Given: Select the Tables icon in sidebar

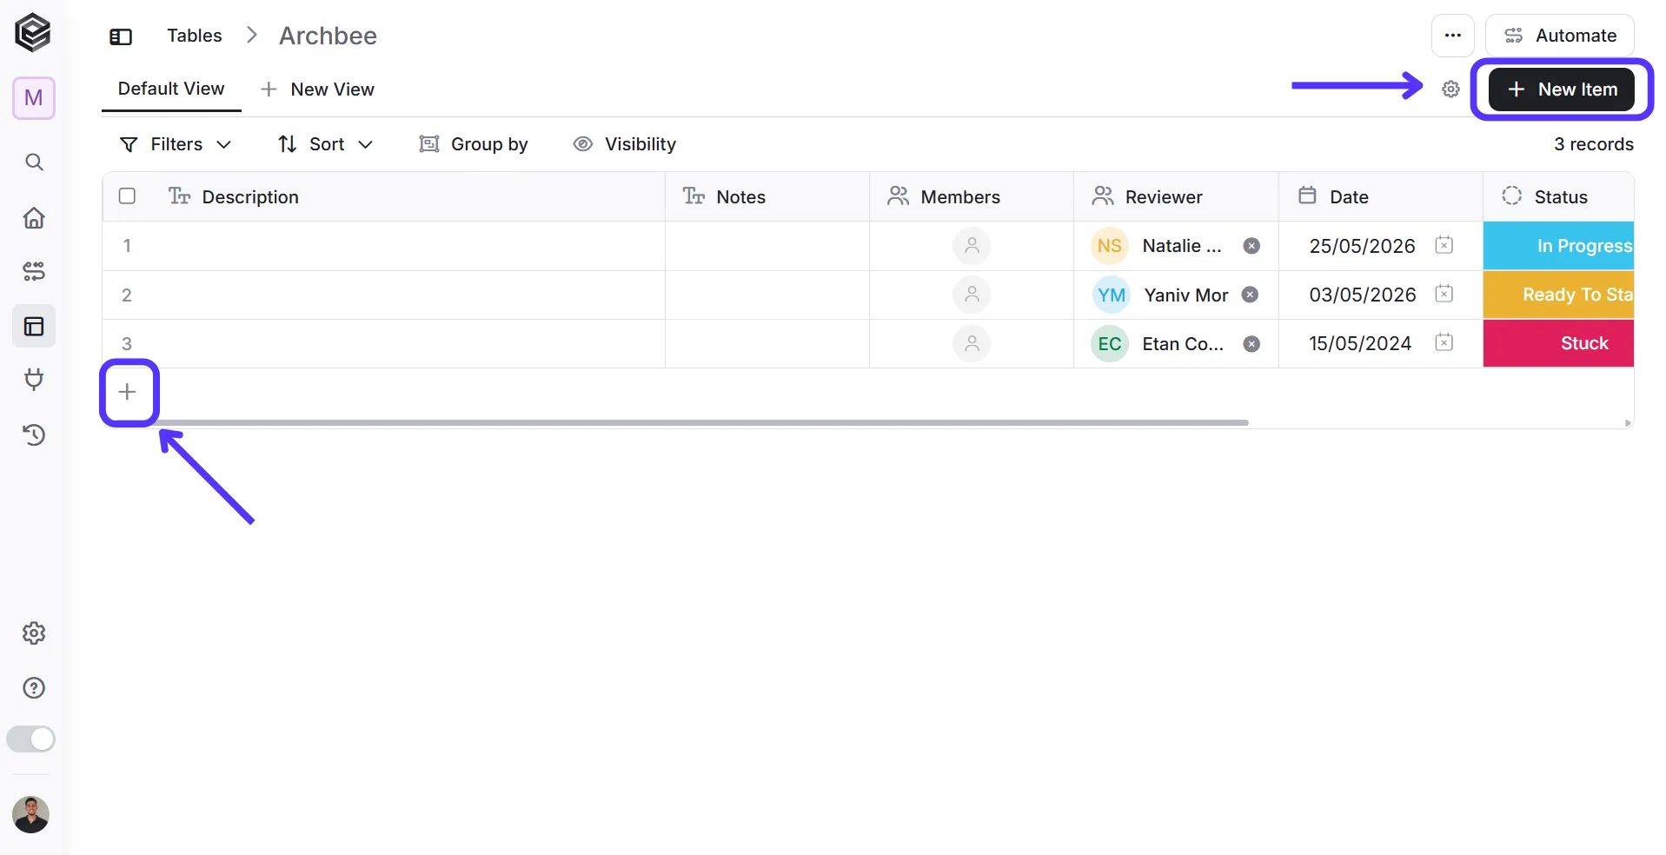Looking at the screenshot, I should point(34,326).
